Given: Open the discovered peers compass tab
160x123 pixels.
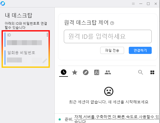Looking at the screenshot, I should coord(86,72).
